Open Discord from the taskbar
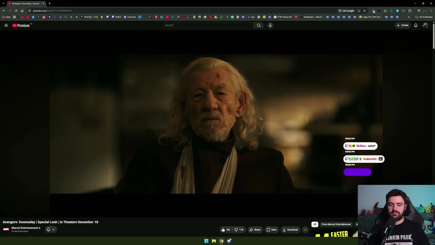The width and height of the screenshot is (435, 245). point(229,241)
